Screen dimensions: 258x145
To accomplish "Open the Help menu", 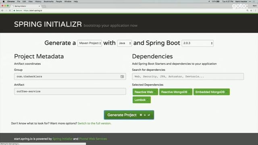I will click(76, 2).
